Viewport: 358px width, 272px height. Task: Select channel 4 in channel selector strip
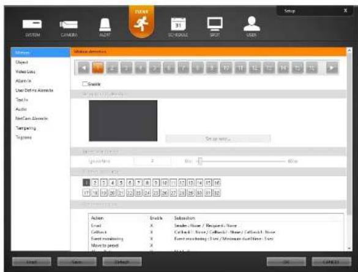(141, 68)
